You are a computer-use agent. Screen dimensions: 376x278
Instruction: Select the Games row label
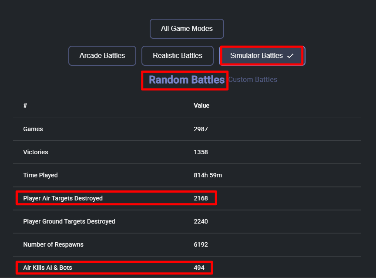point(33,129)
